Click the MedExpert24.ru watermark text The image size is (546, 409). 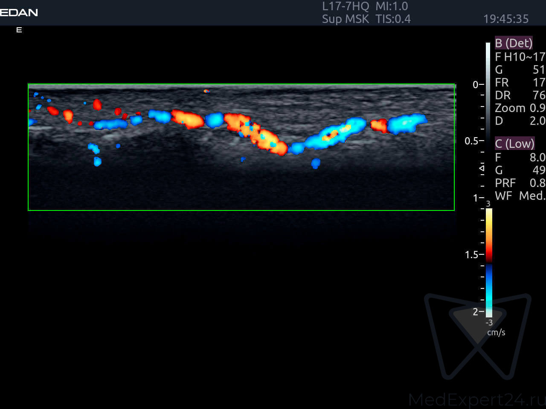click(476, 400)
